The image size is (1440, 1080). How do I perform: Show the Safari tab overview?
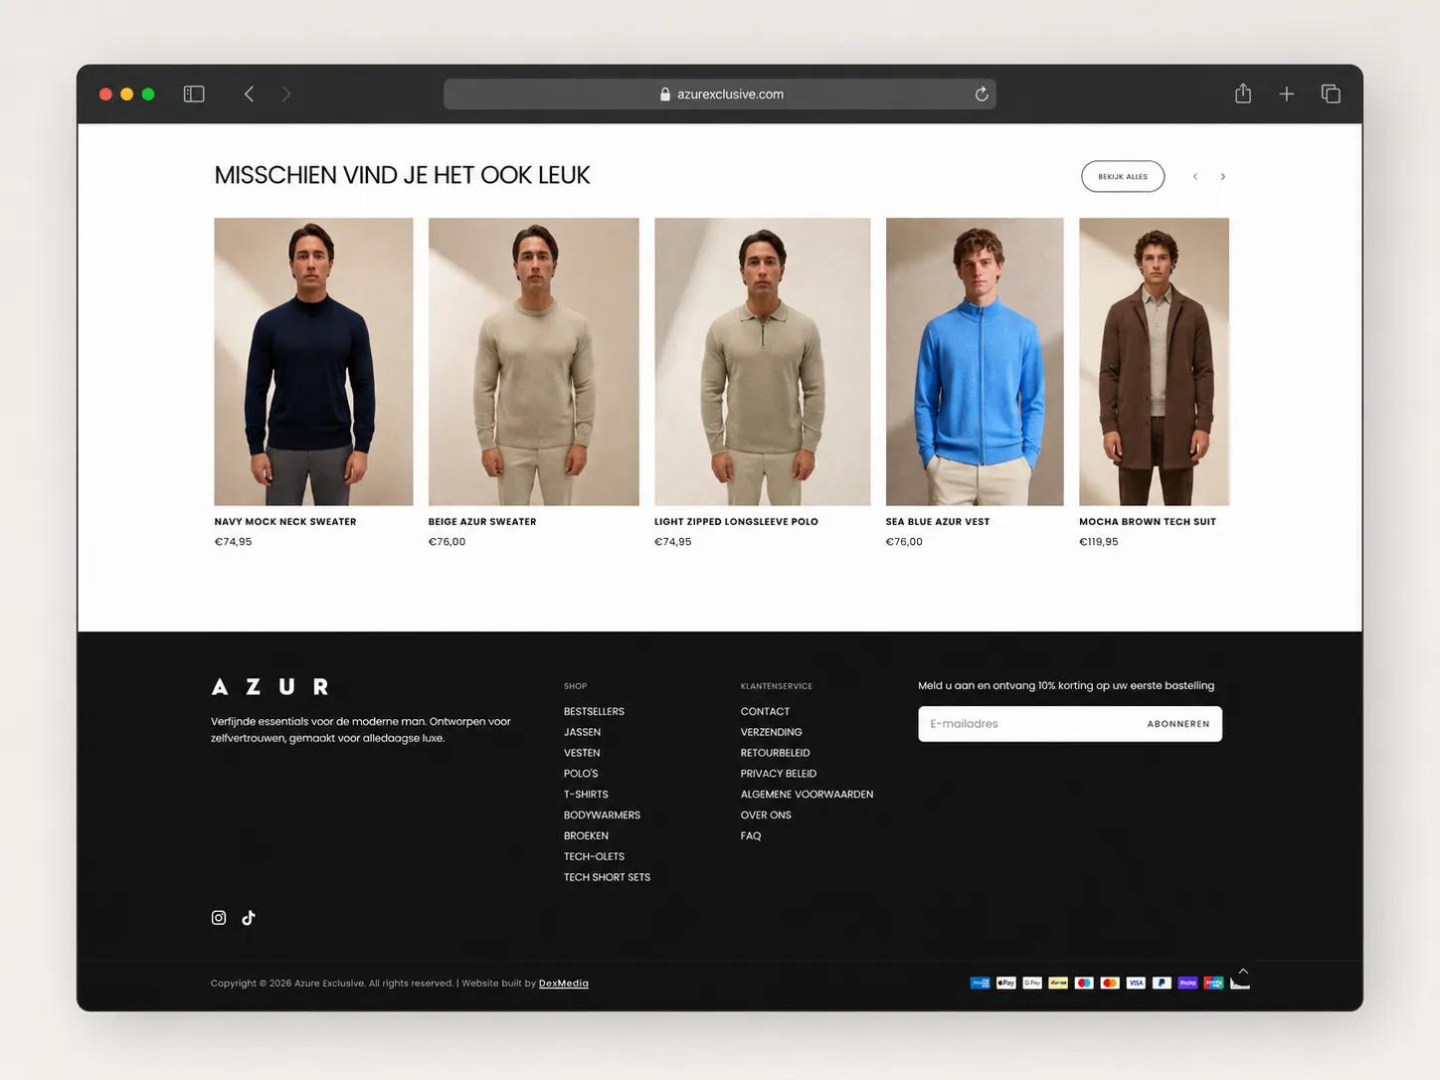[x=1331, y=93]
